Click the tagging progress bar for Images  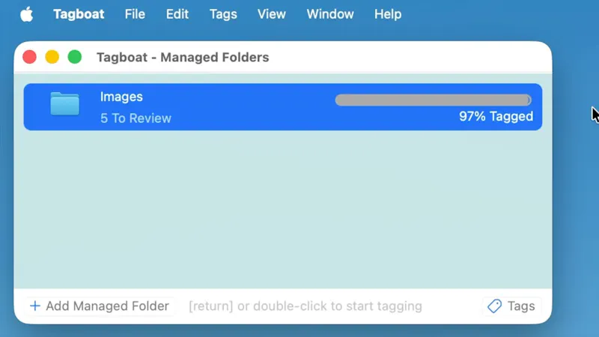pos(434,100)
